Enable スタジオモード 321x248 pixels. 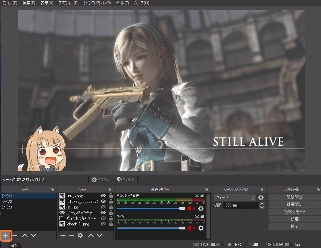294,212
